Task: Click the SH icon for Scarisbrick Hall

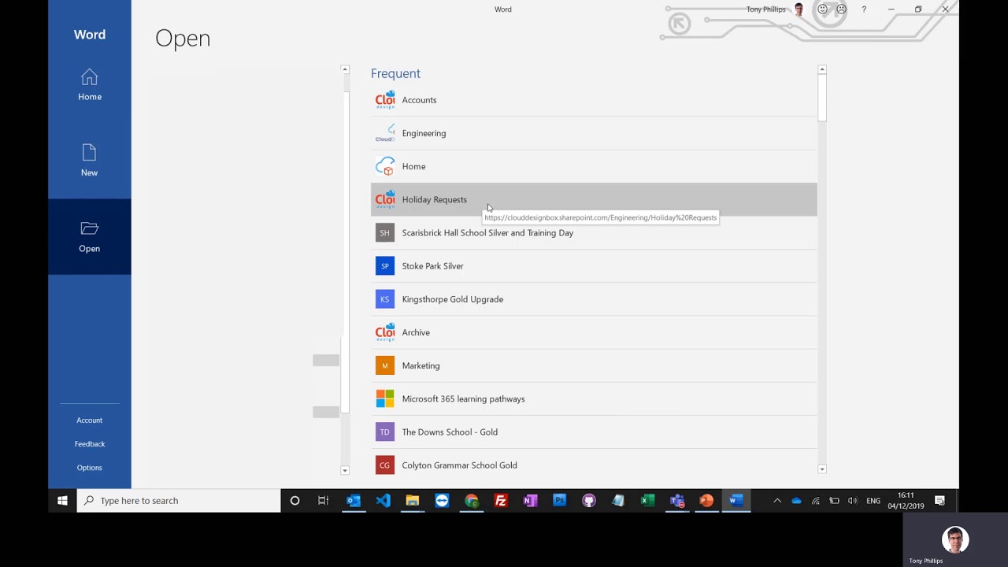Action: tap(384, 232)
